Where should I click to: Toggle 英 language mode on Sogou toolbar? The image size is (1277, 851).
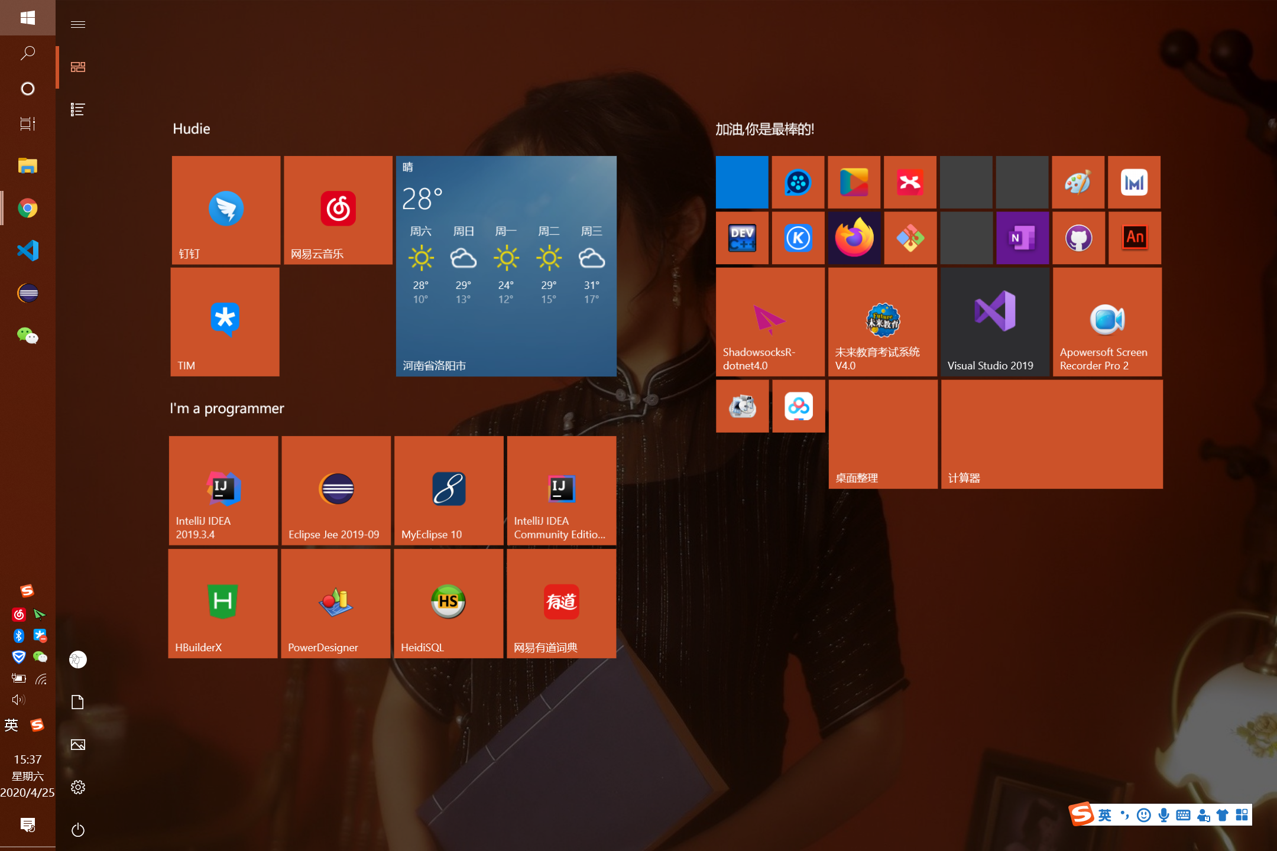pos(1105,816)
